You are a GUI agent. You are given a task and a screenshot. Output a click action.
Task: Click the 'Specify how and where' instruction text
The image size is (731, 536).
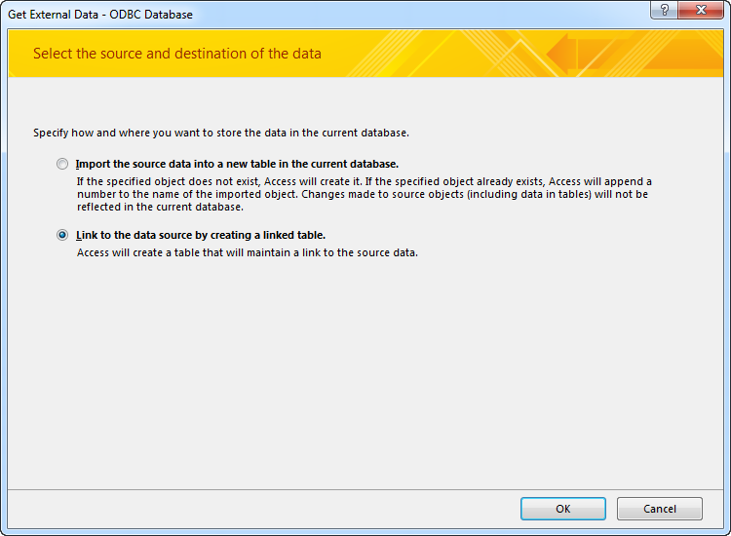click(221, 133)
